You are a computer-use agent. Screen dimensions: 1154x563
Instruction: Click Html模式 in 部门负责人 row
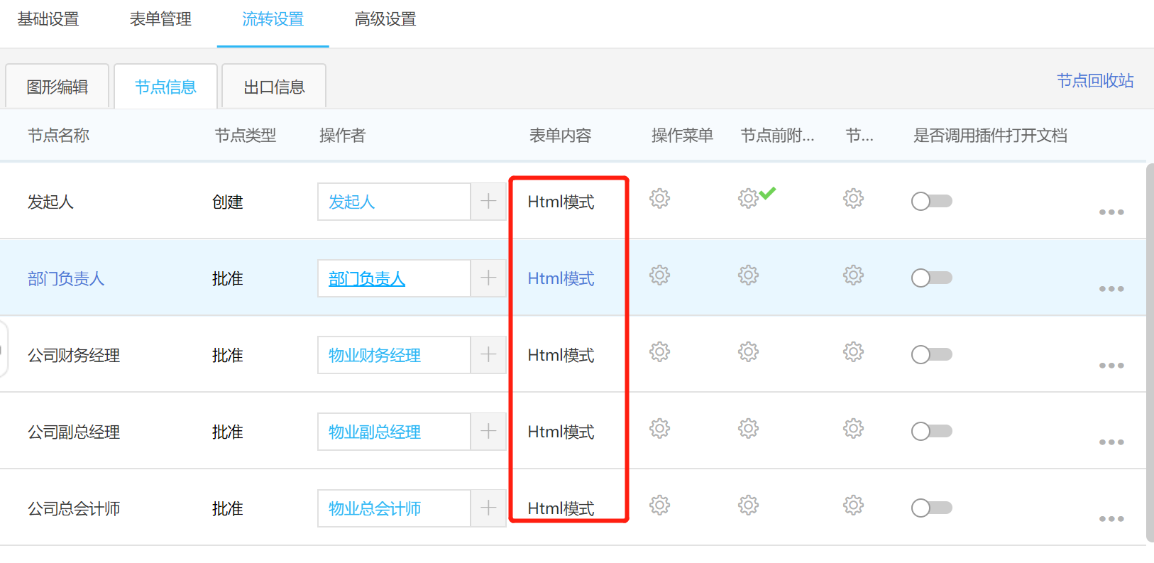click(561, 279)
